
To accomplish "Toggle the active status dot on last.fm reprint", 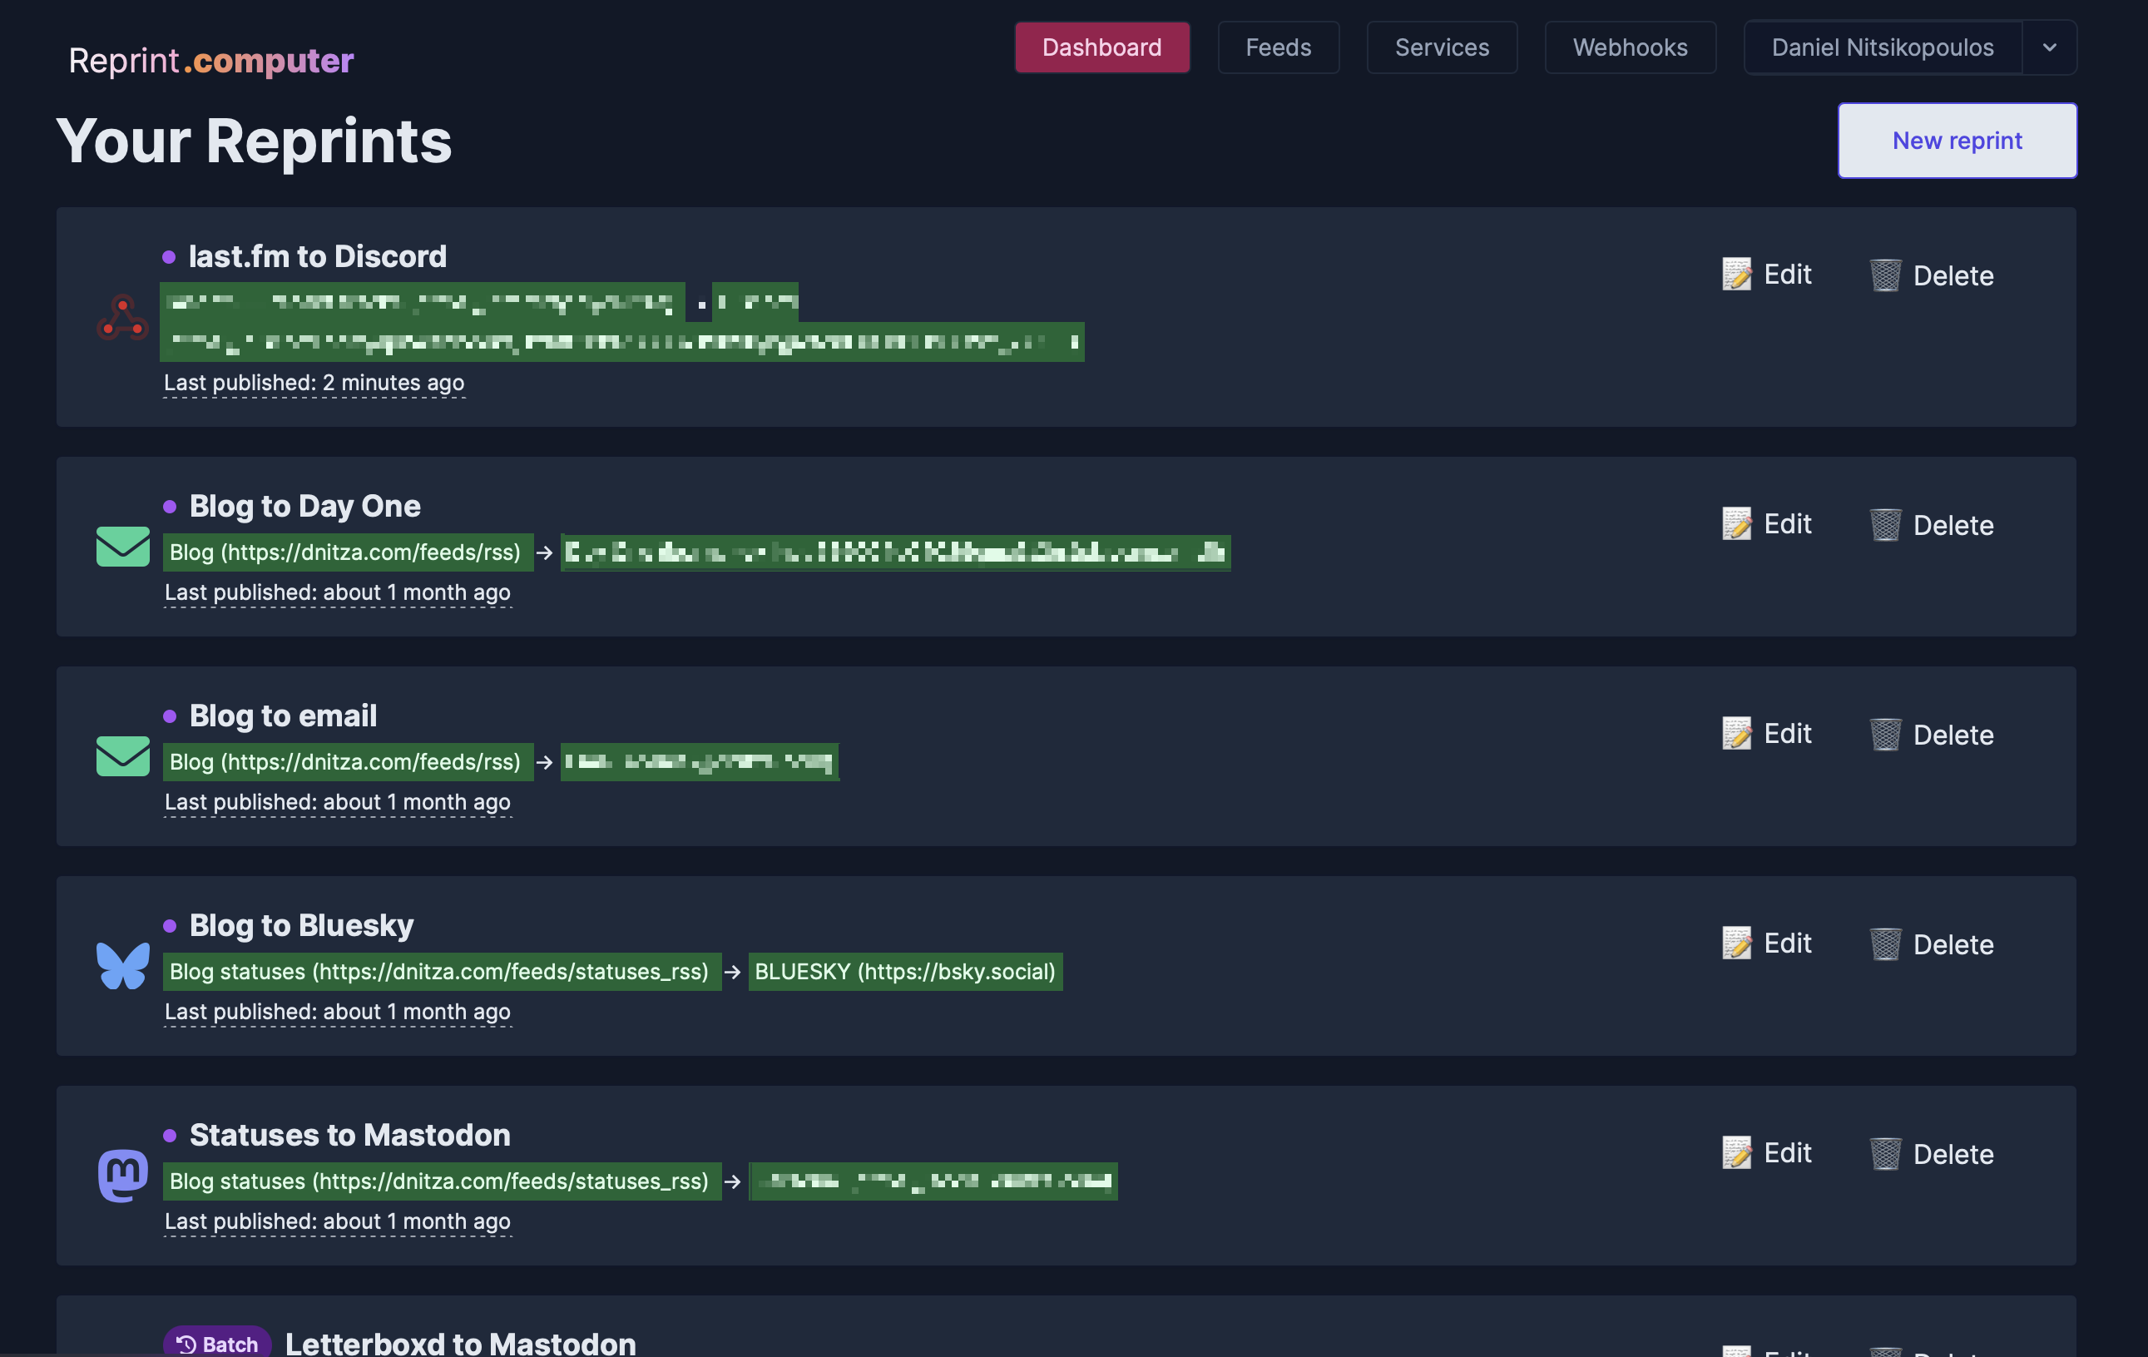I will tap(169, 256).
